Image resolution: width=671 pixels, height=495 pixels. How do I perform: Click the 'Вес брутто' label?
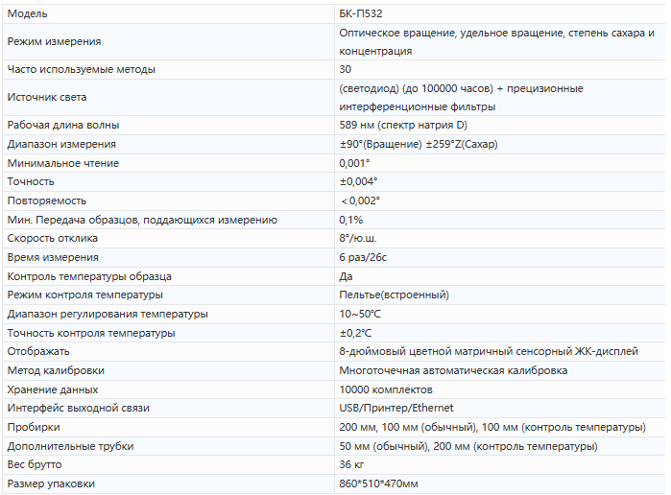(x=35, y=464)
